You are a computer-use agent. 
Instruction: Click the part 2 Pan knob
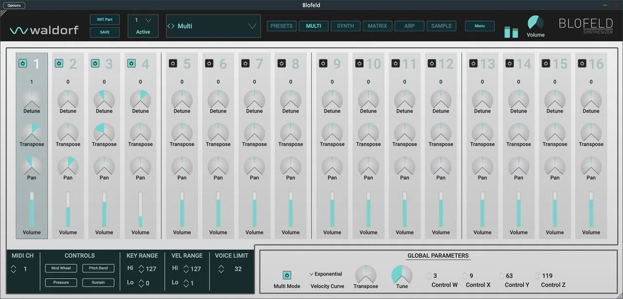click(x=68, y=166)
